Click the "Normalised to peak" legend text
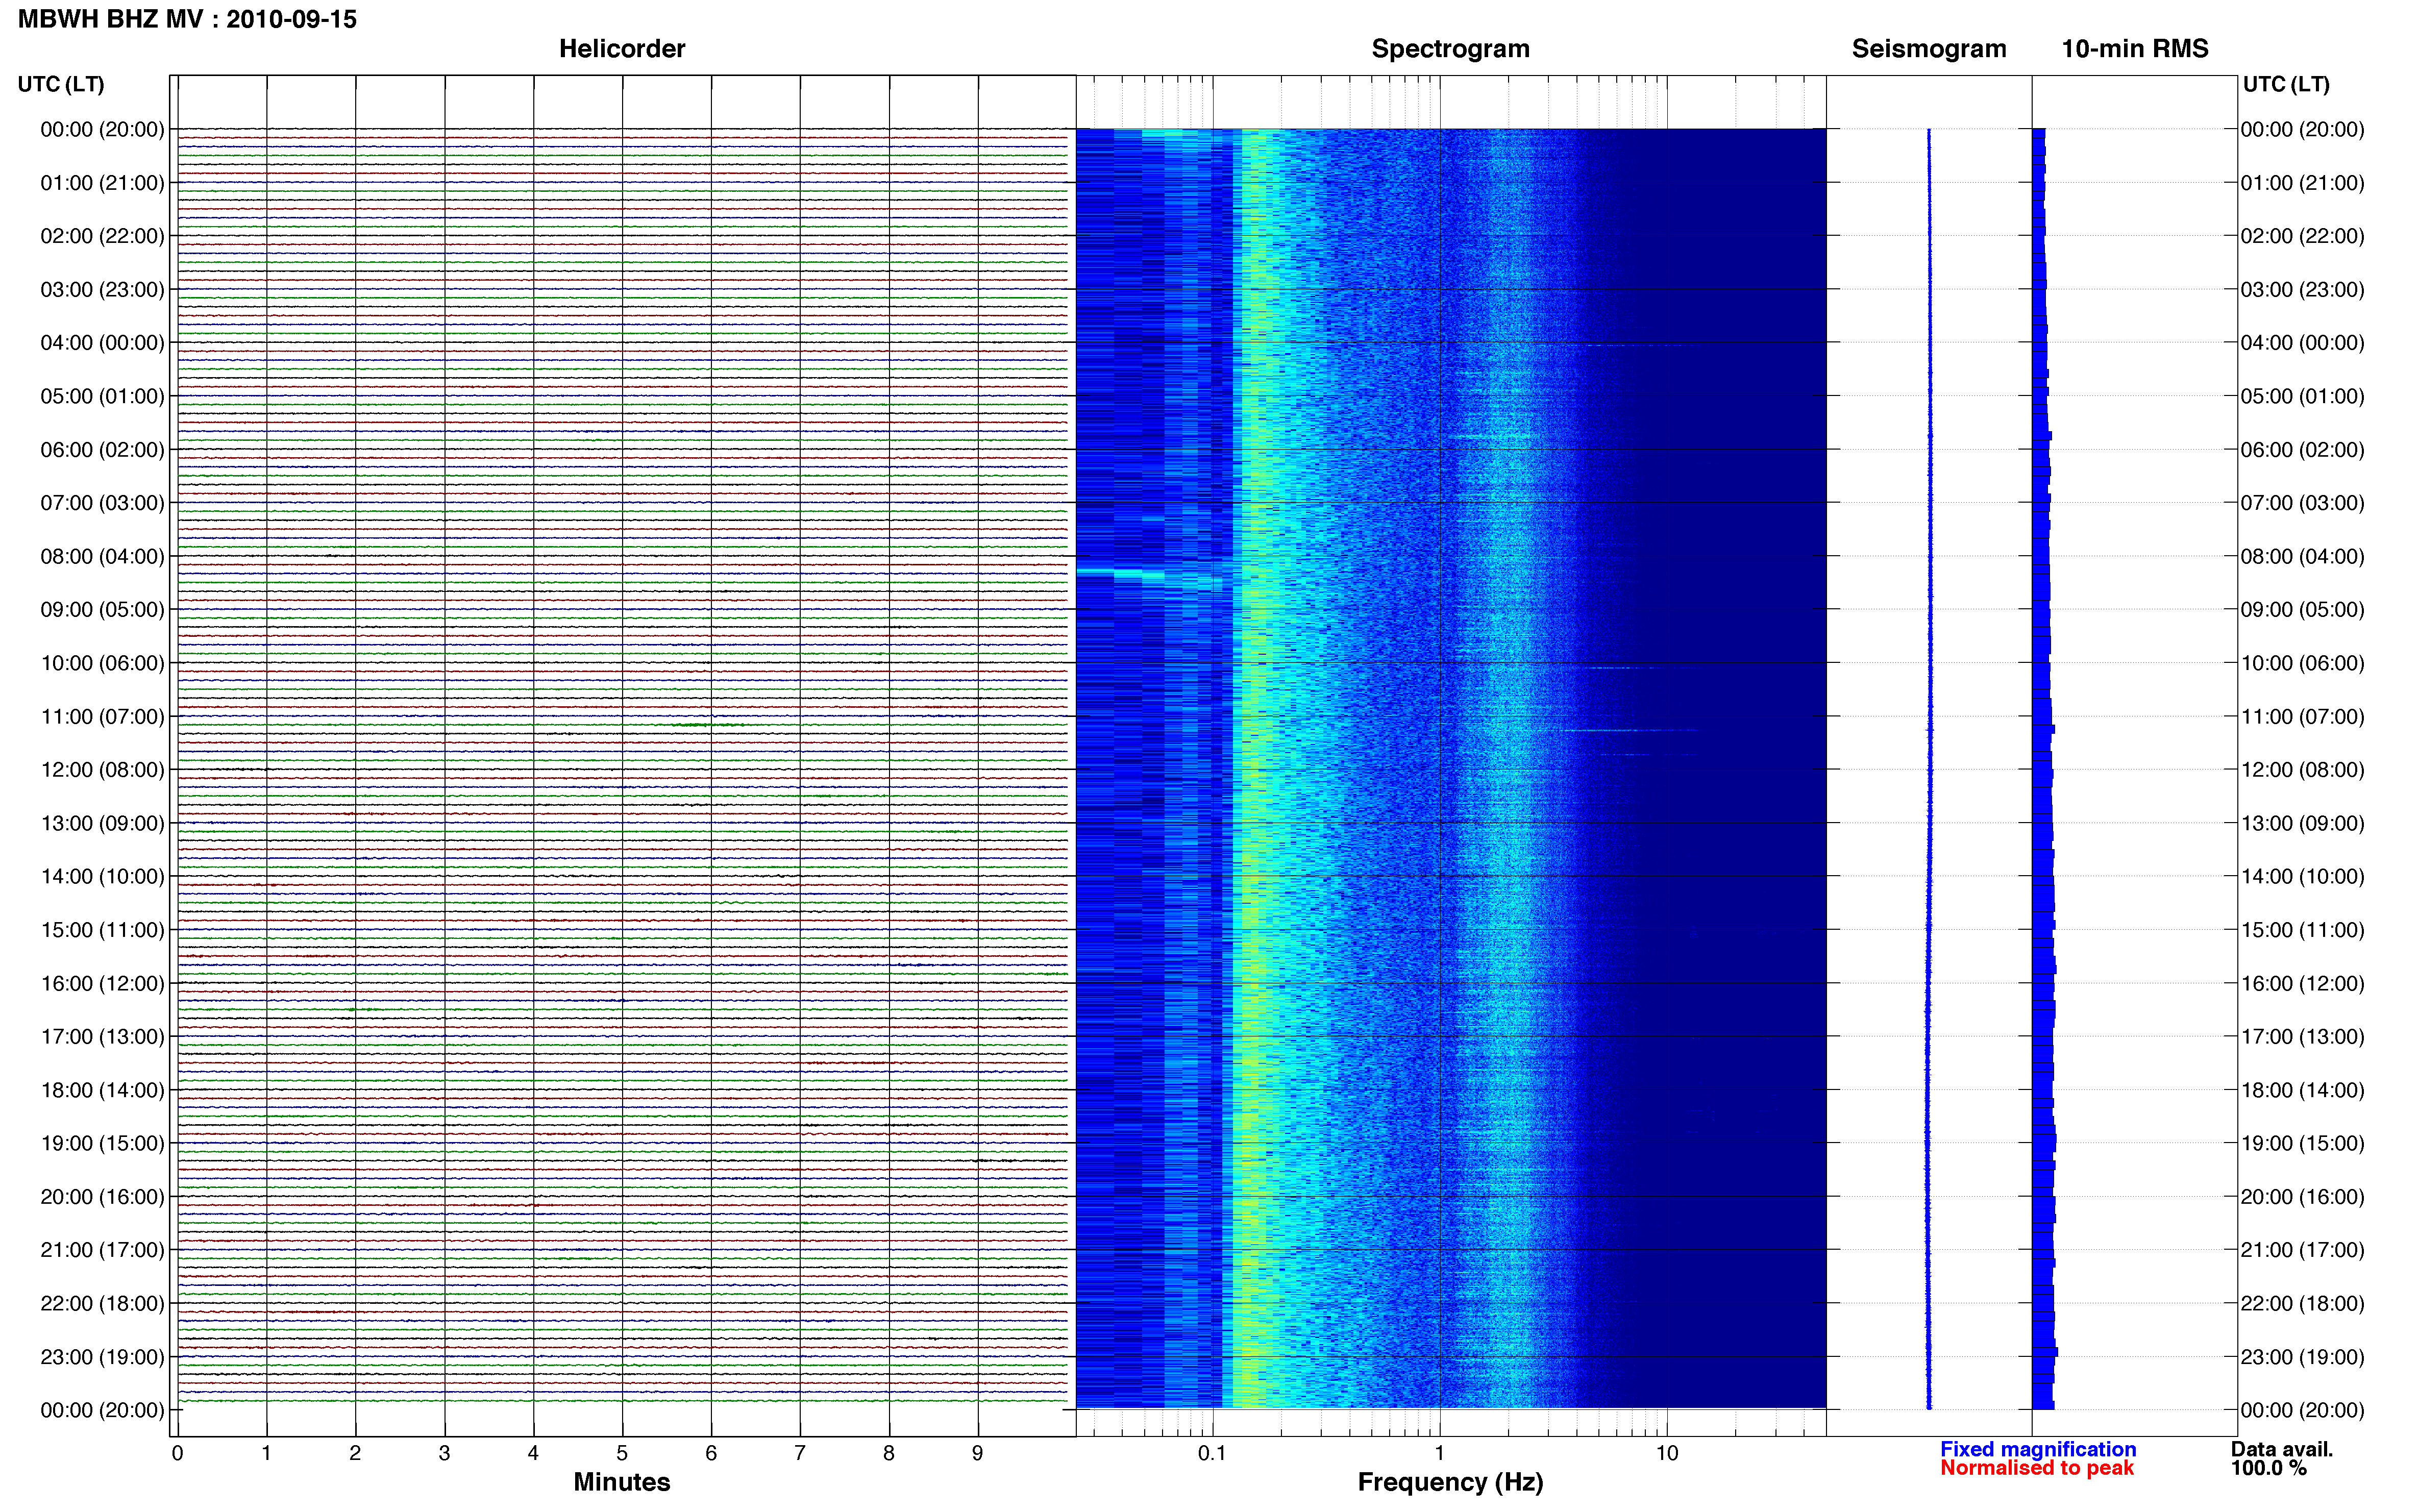Image resolution: width=2419 pixels, height=1512 pixels. 2037,1468
